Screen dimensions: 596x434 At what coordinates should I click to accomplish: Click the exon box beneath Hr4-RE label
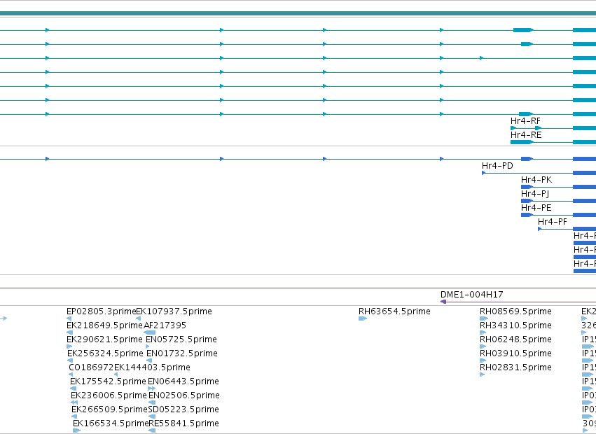[x=522, y=142]
